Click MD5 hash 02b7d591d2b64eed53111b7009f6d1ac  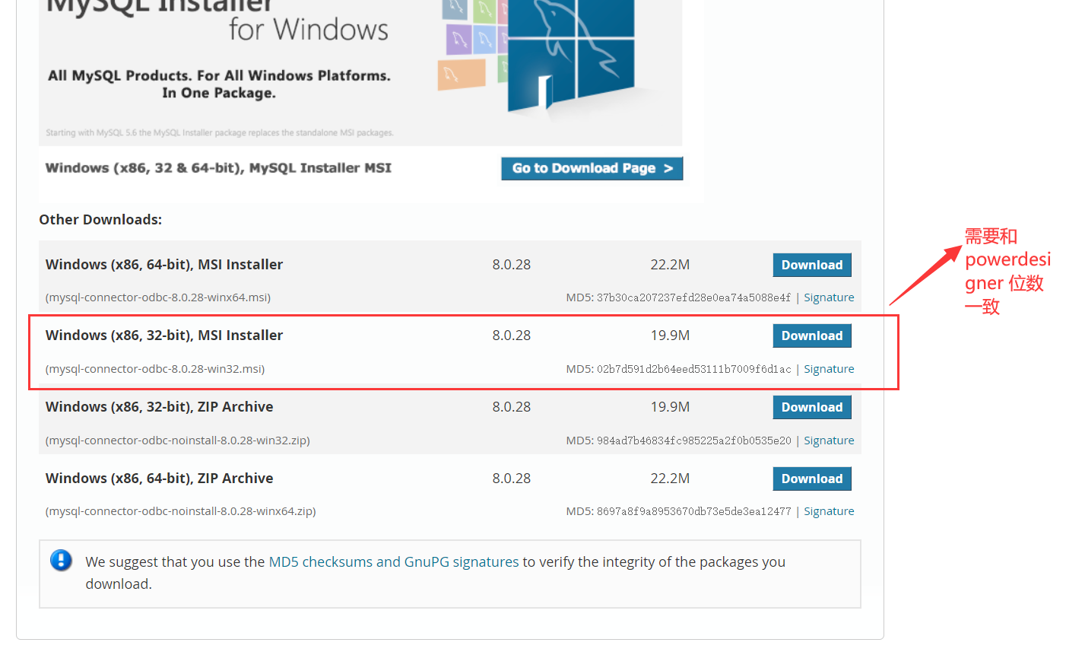point(693,369)
